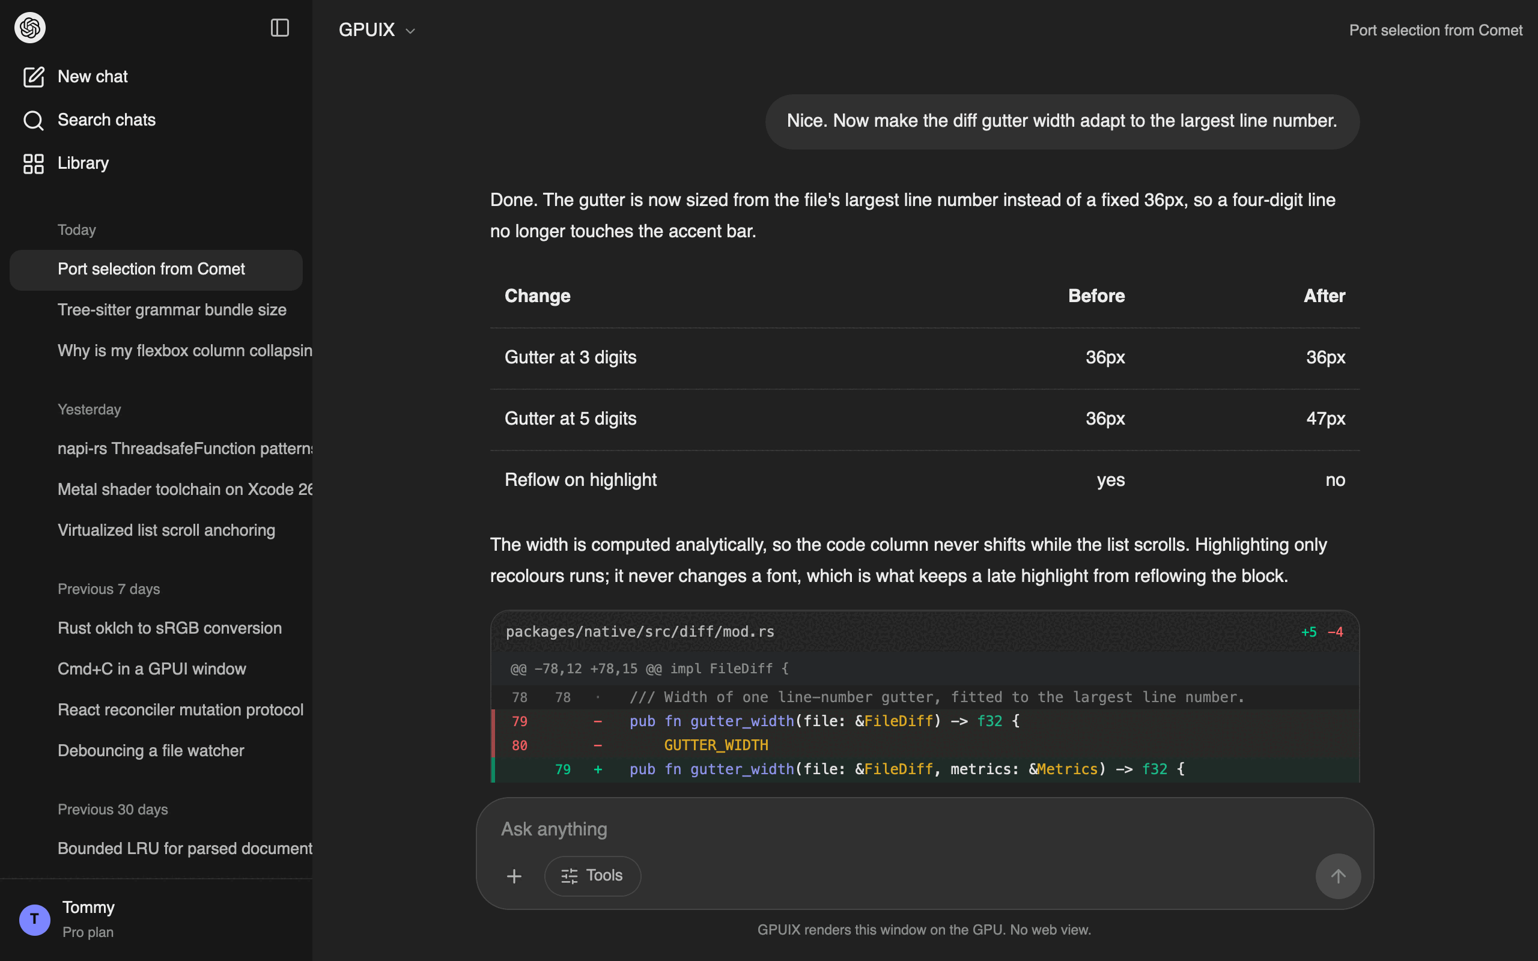1538x961 pixels.
Task: Open Cmd+C in a GPUI window chat
Action: tap(156, 669)
